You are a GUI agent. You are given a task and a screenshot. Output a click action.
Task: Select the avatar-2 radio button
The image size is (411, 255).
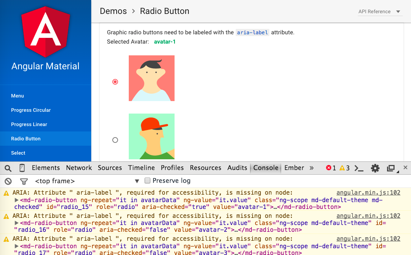[x=115, y=140]
